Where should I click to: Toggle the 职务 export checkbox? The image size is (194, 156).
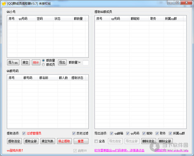click(x=157, y=133)
